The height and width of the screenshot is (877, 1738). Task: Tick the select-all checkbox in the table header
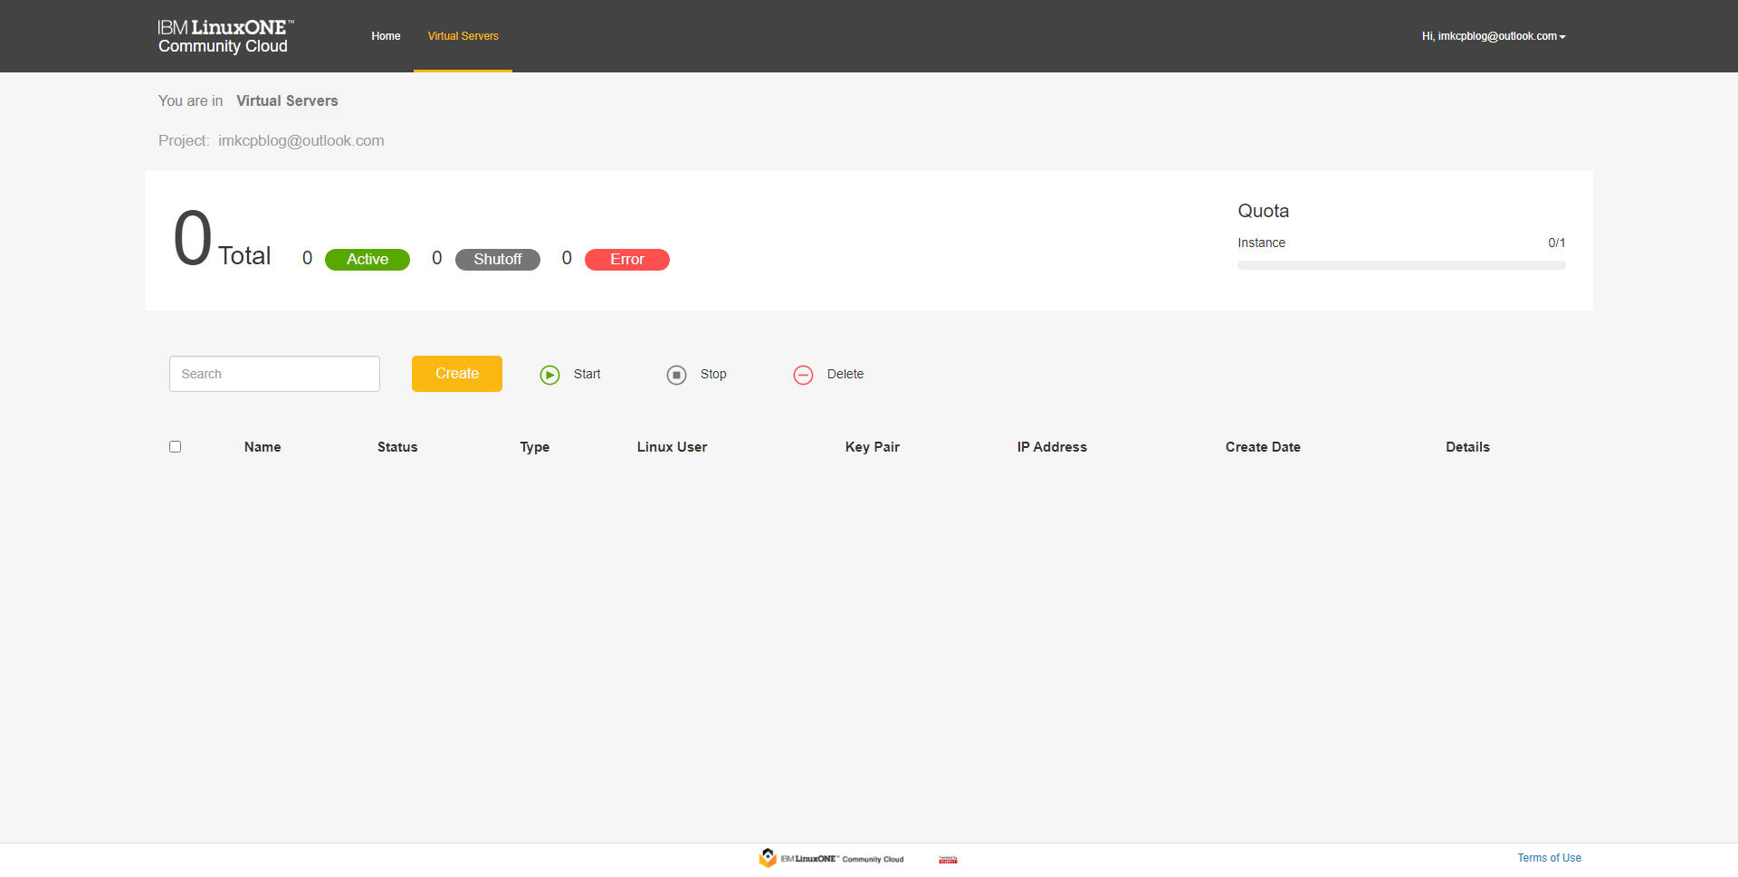pyautogui.click(x=176, y=447)
